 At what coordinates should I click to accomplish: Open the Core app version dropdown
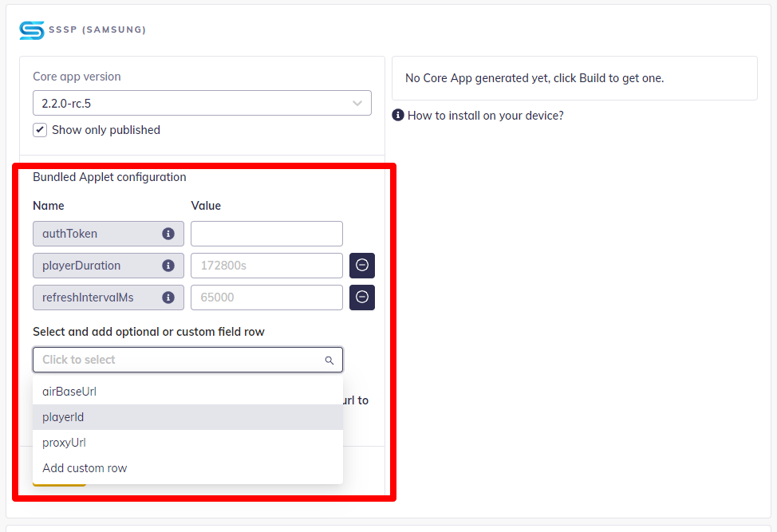click(202, 103)
